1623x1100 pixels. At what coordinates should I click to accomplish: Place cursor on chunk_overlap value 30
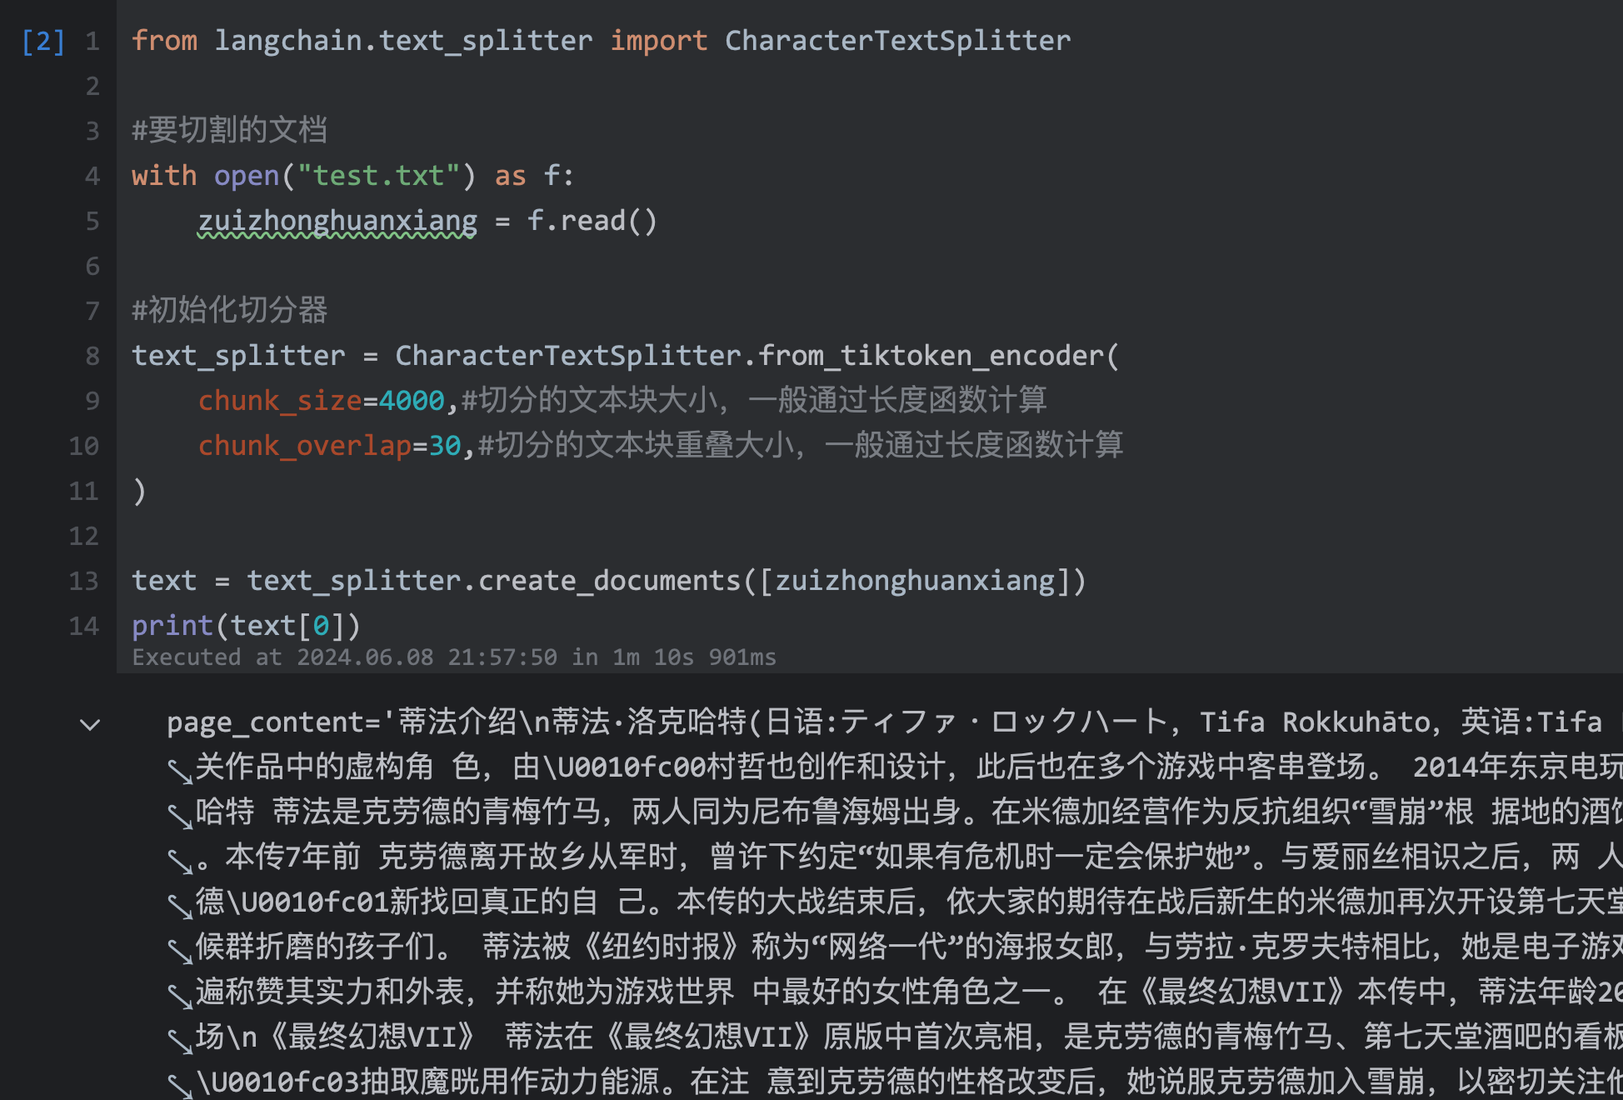tap(445, 446)
